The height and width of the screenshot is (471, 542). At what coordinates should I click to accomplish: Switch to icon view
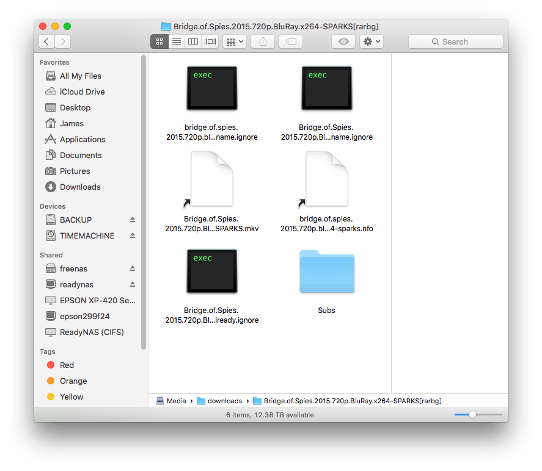159,41
